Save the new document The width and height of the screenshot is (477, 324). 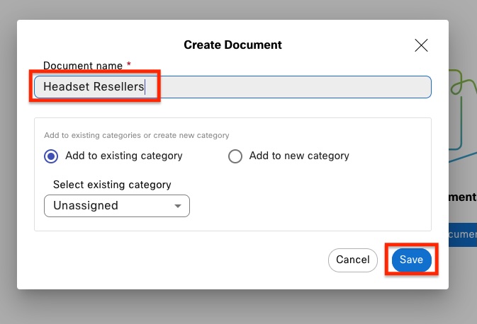click(411, 260)
